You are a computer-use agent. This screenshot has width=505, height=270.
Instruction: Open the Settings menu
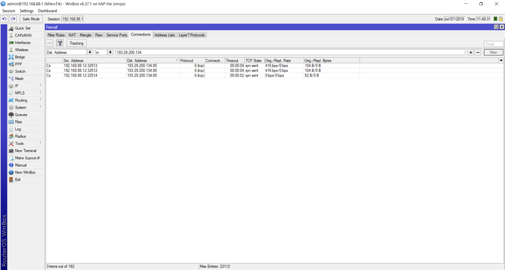[x=27, y=11]
